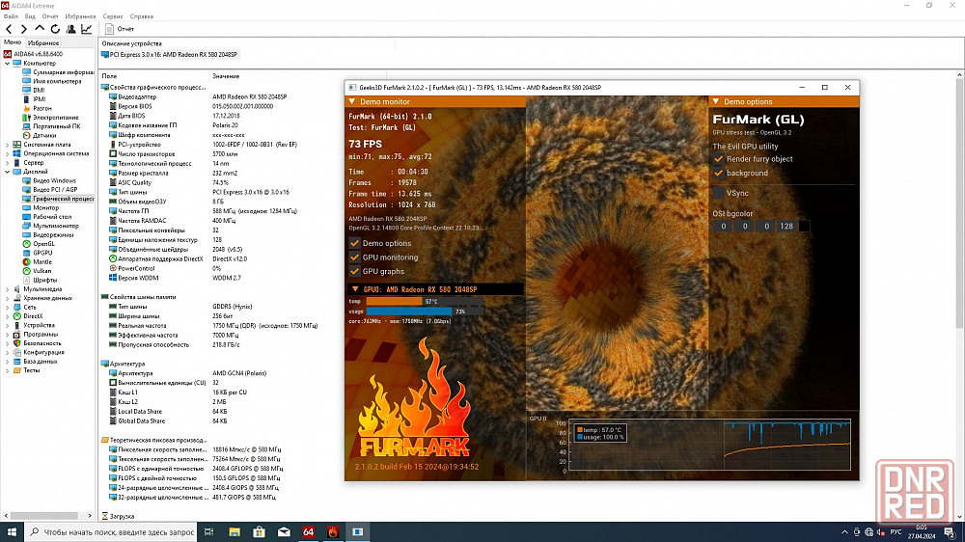Expand the DirectX tree node

coord(8,316)
